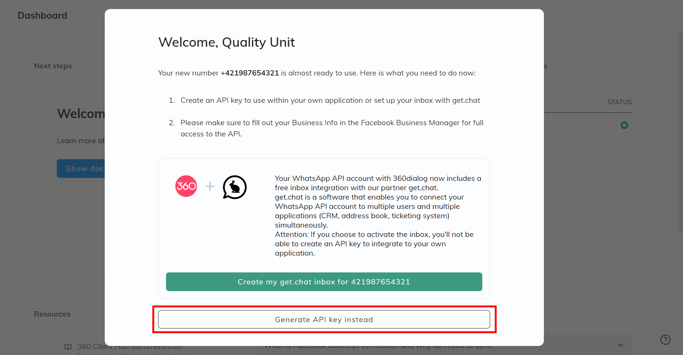Click the book icon beside documentation link
683x355 pixels.
pyautogui.click(x=68, y=347)
